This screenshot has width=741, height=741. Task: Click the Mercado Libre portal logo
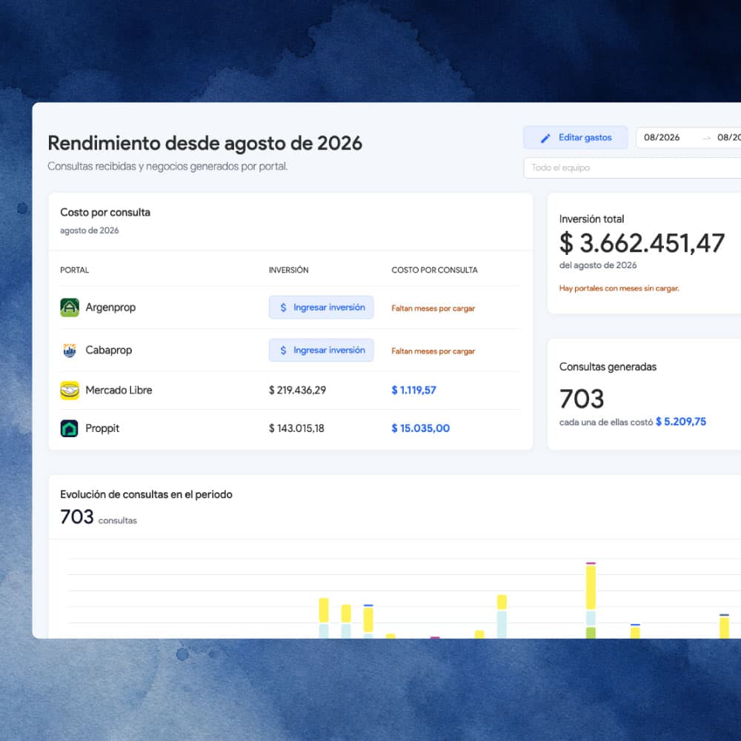coord(70,391)
